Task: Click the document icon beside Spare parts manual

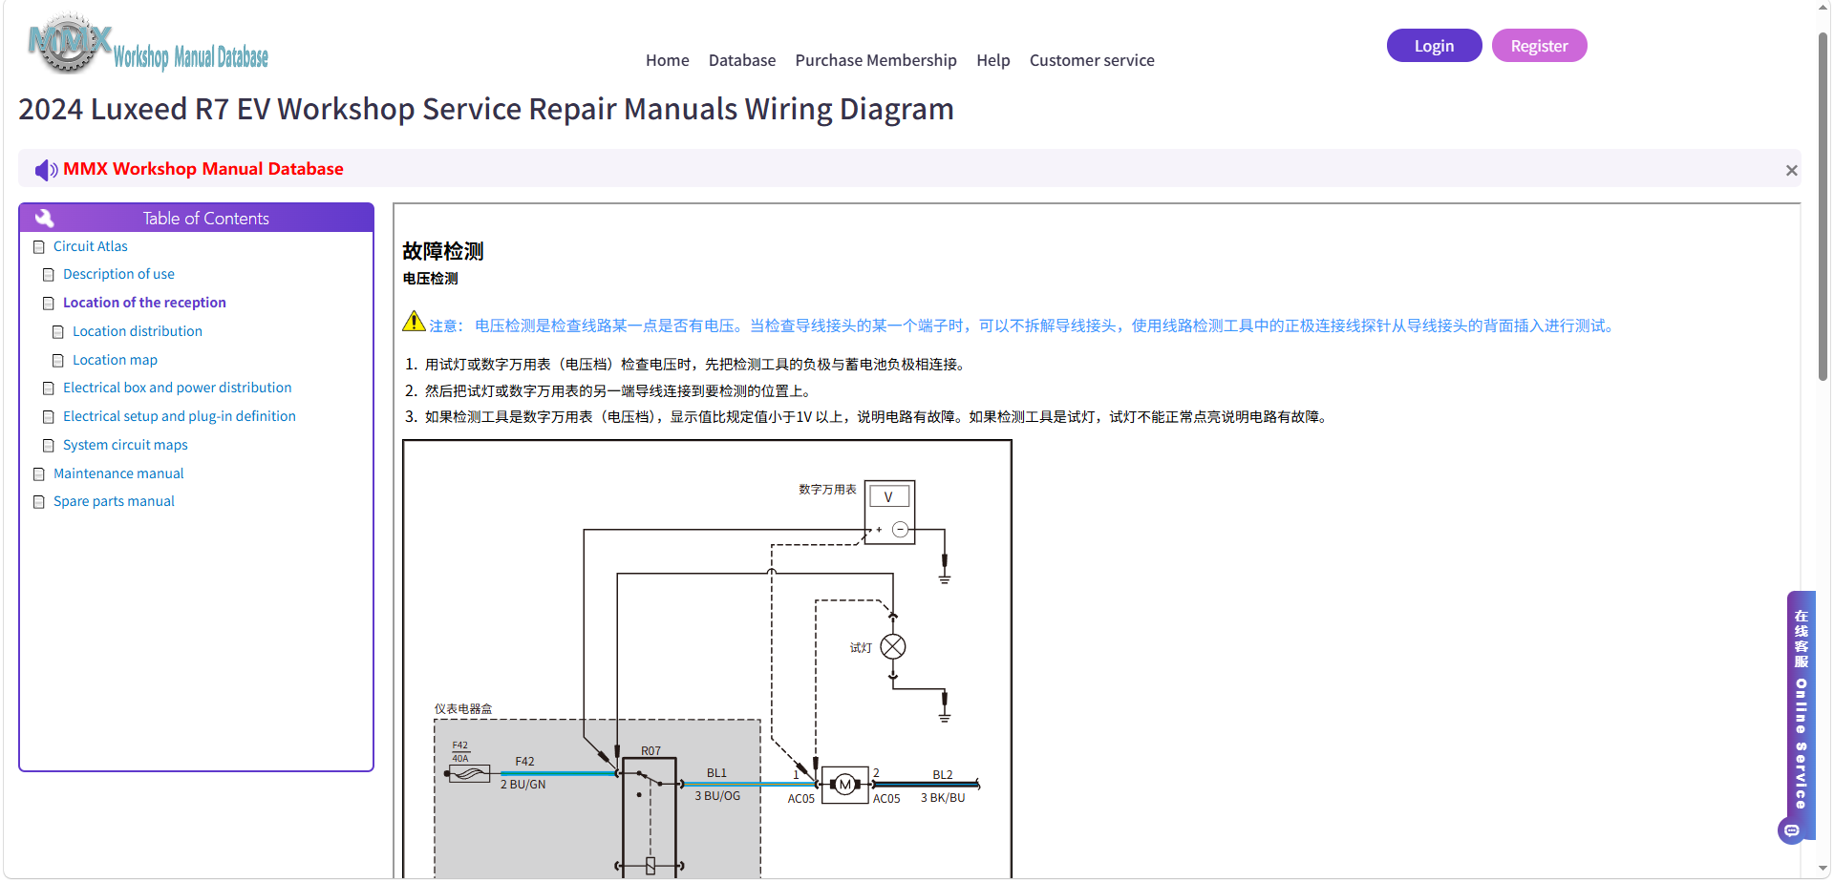Action: (x=39, y=502)
